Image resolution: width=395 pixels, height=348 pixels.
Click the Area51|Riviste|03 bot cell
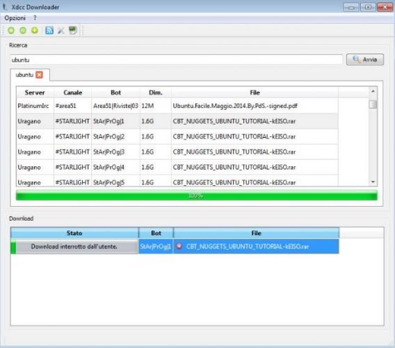(115, 106)
